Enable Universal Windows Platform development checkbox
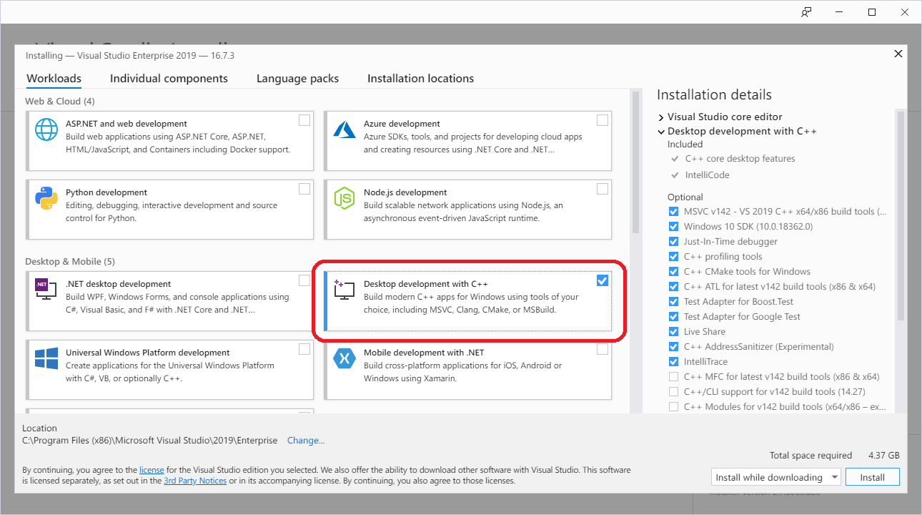Screen dimensions: 922x515 (x=304, y=349)
